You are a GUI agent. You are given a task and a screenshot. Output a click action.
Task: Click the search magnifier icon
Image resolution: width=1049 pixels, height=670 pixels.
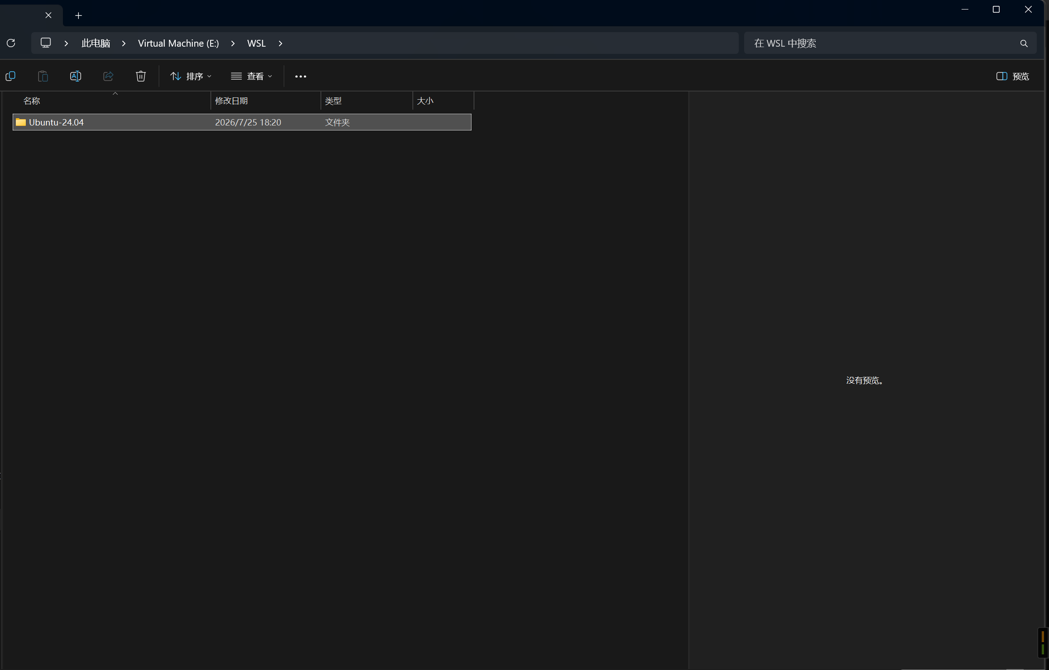[x=1024, y=43]
